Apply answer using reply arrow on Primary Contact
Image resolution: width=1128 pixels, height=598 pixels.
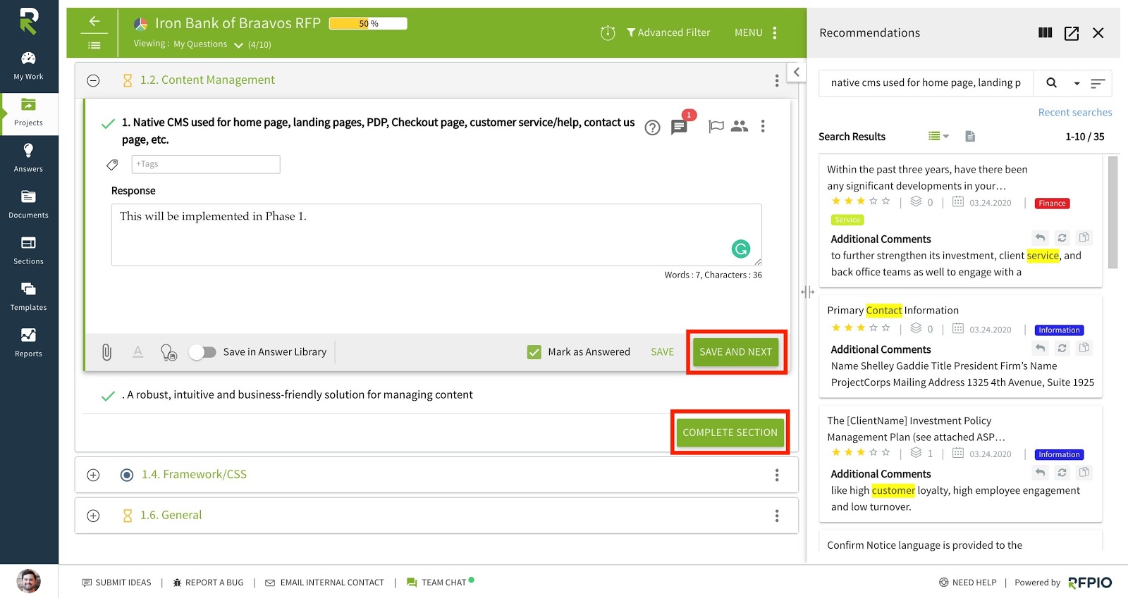(1040, 348)
